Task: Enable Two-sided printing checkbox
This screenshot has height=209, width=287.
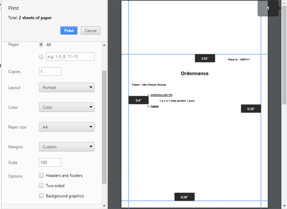Action: click(x=41, y=186)
